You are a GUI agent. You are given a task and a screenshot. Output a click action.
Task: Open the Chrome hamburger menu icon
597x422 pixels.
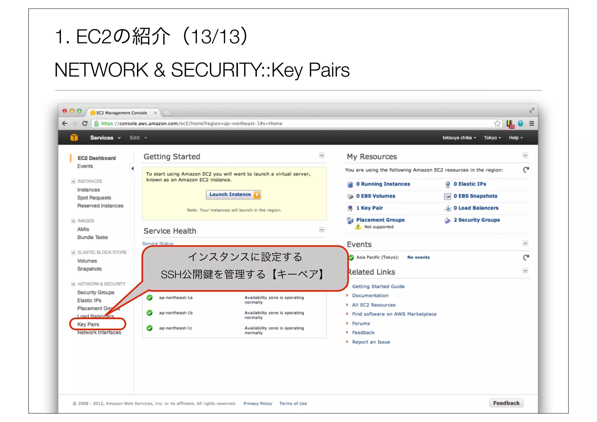532,123
